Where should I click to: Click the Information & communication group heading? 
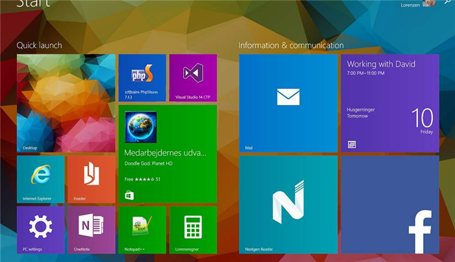click(x=291, y=45)
